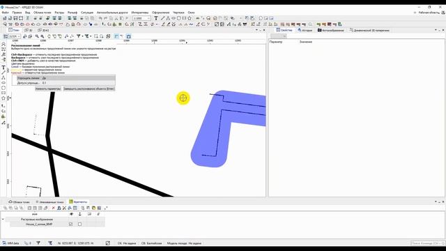Switch to the Именованные точки tab
The width and height of the screenshot is (446, 251).
50,201
